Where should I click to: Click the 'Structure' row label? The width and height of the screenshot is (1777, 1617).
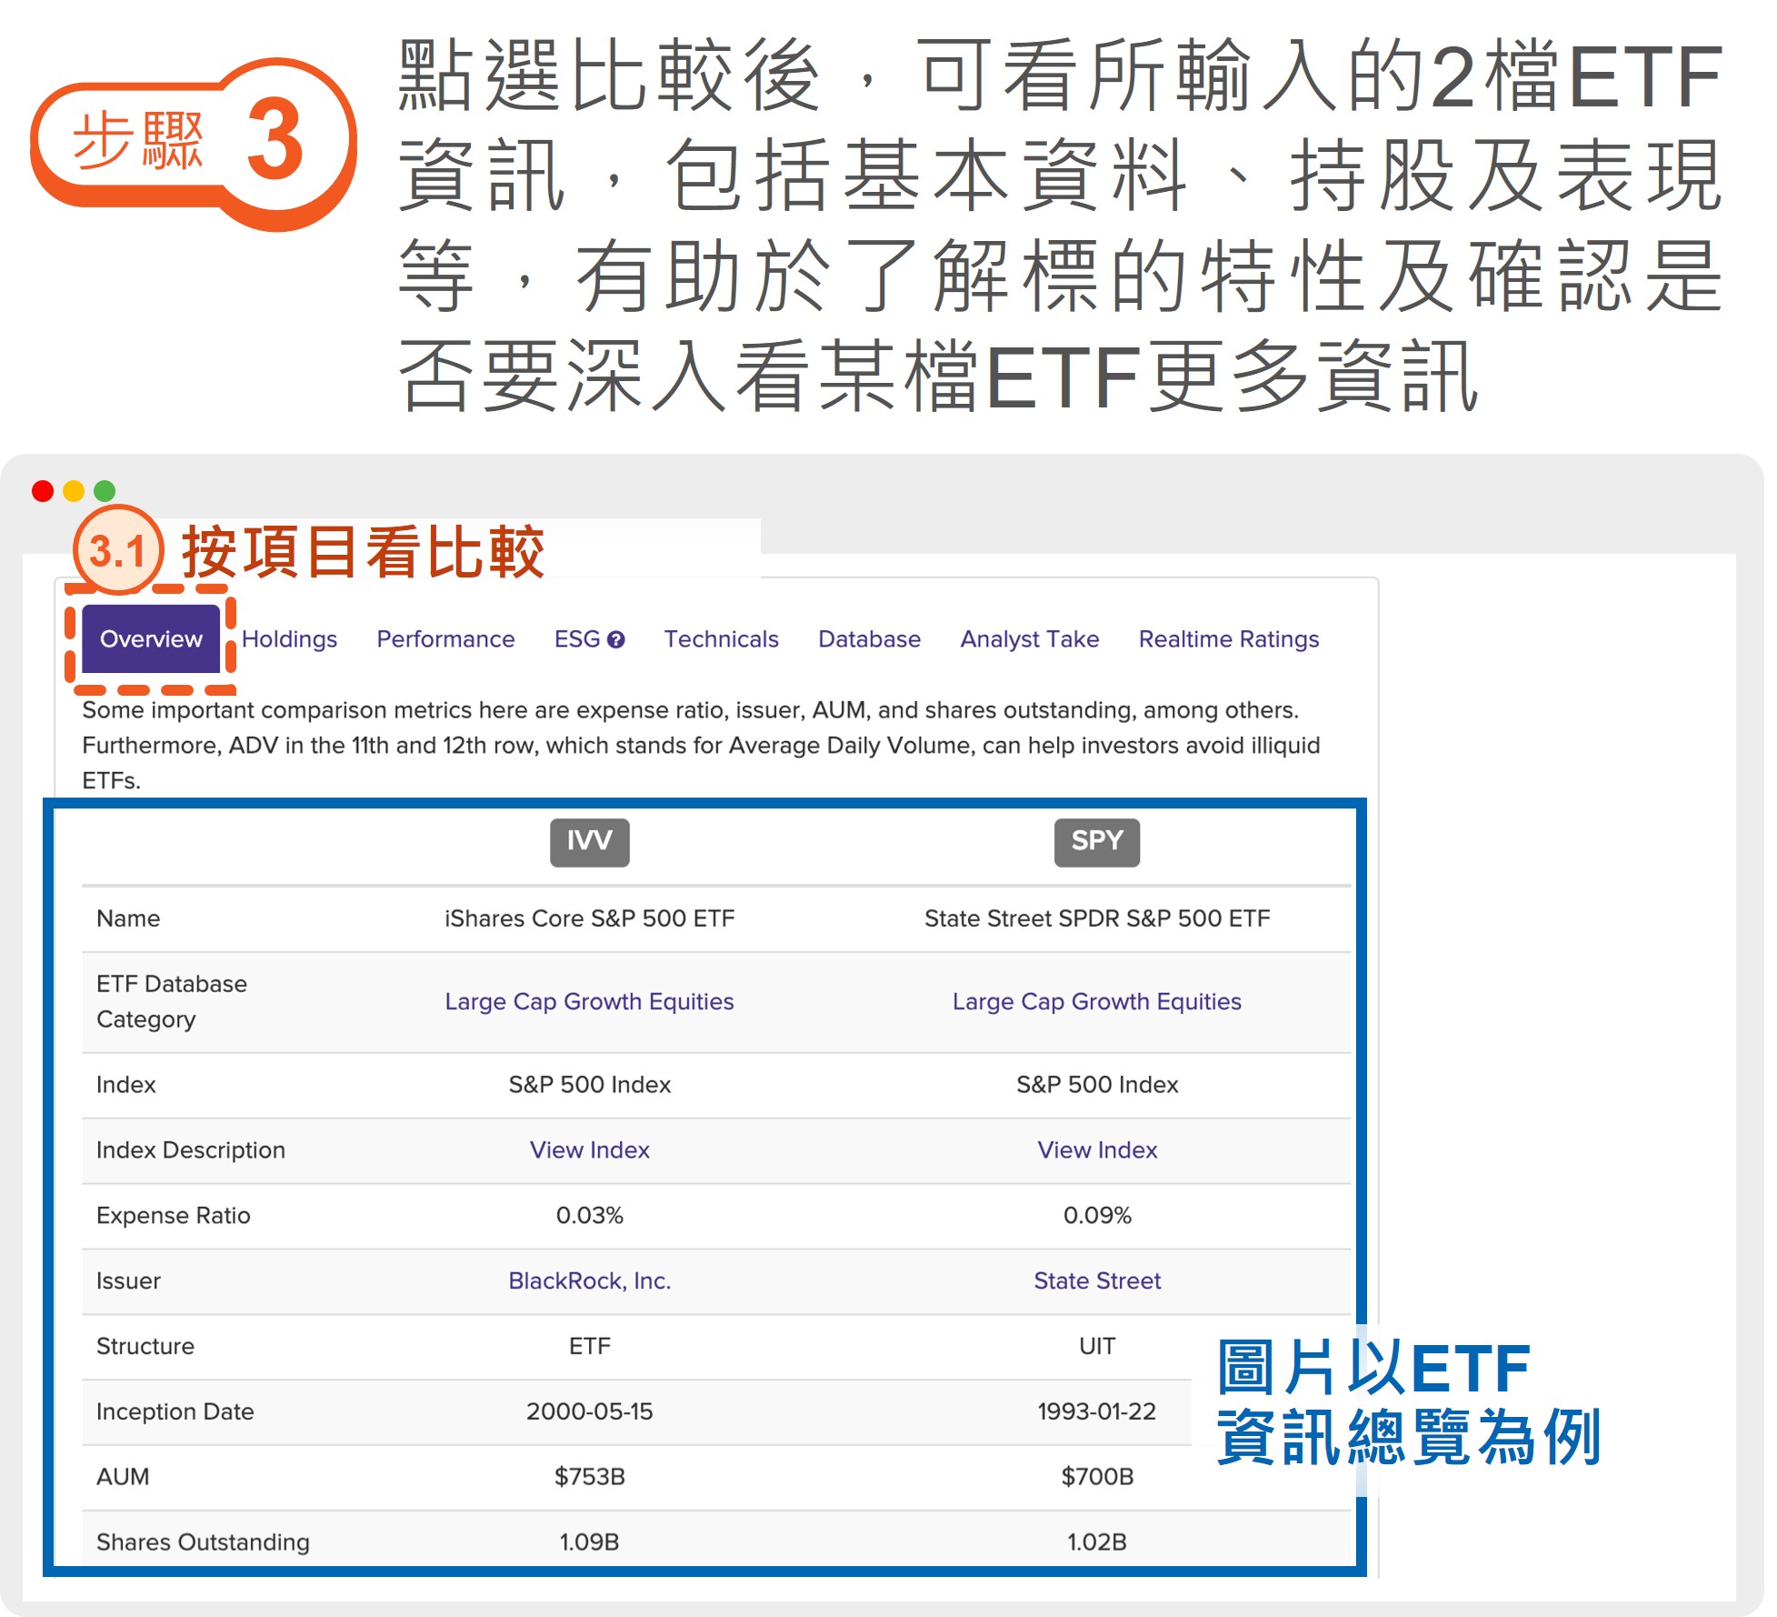[x=145, y=1346]
